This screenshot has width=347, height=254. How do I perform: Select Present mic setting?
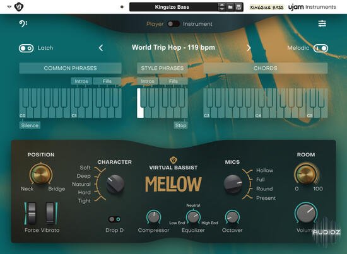click(x=266, y=198)
